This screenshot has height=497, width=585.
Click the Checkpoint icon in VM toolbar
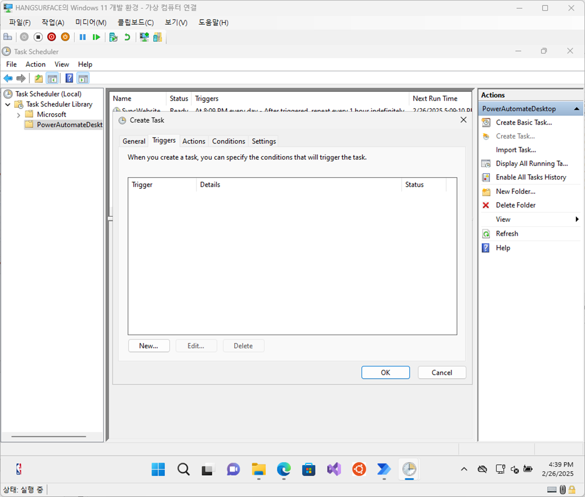pos(114,37)
